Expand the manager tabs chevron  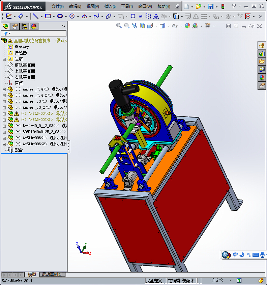coord(63,26)
